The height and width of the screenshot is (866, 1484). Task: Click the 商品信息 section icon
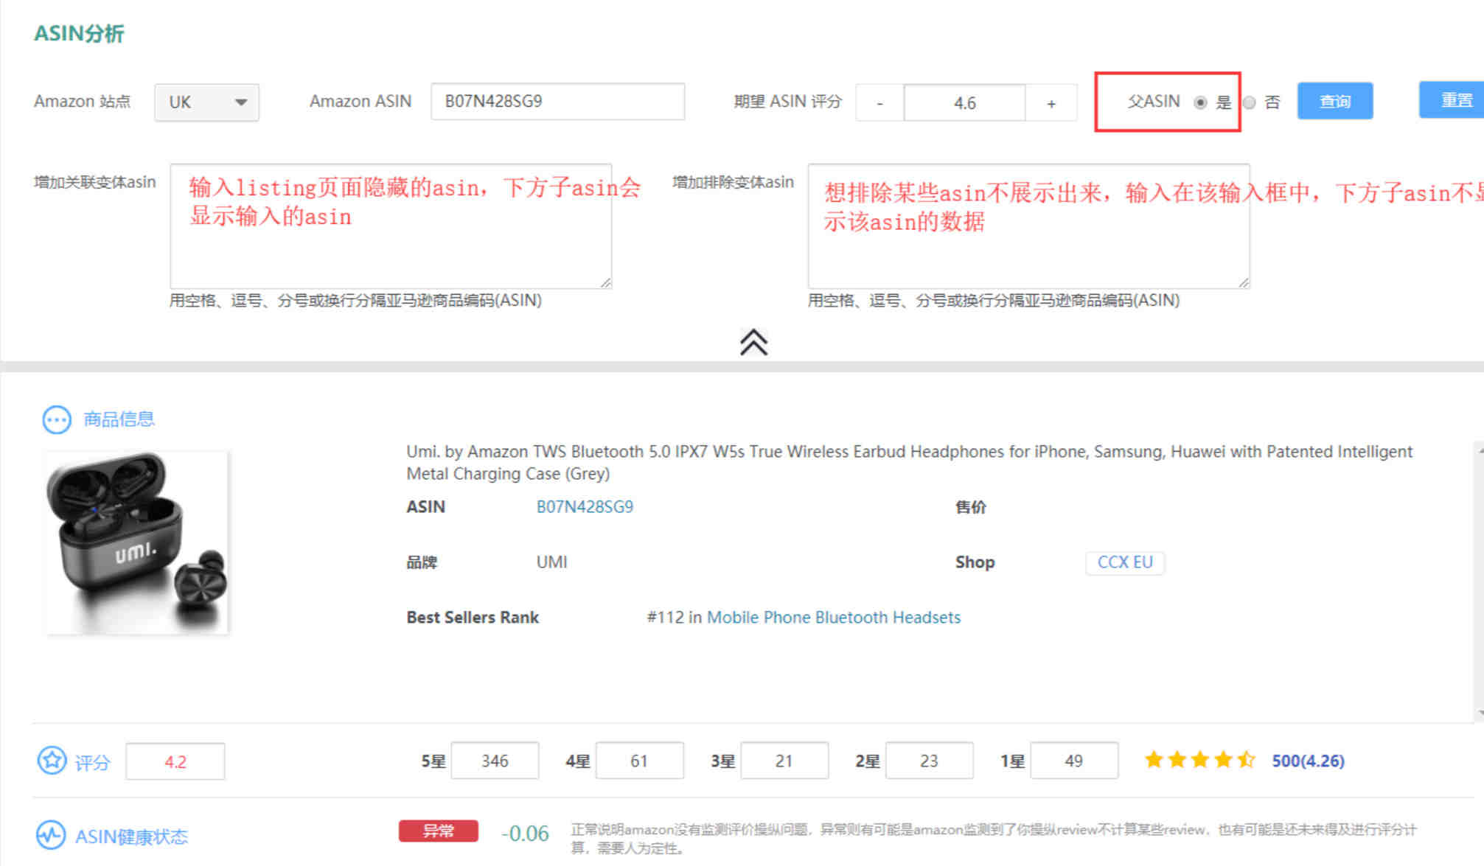click(x=57, y=420)
